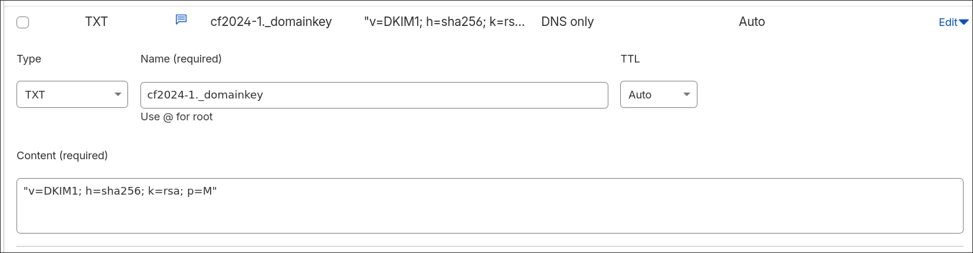
Task: Click the arrow inside the TTL Auto selector
Action: pos(687,94)
